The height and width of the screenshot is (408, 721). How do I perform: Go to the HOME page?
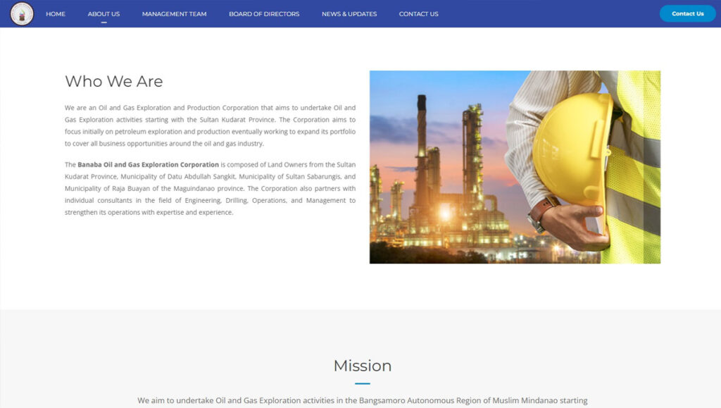click(x=56, y=14)
